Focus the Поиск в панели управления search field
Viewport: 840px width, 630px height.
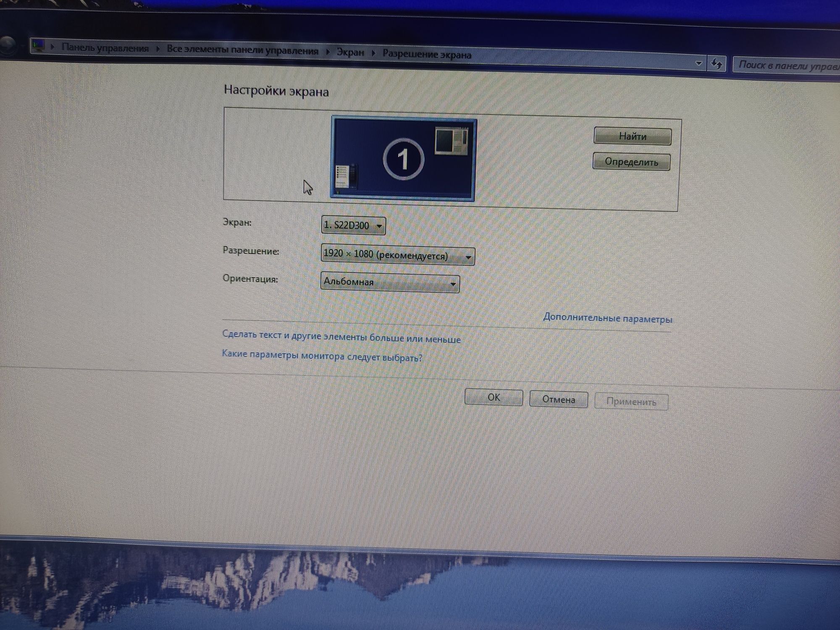786,66
